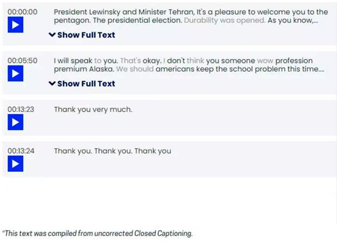Screen dimensions: 337x242
Task: Click the uncorrected Closed Captioning footnote
Action: (97, 233)
